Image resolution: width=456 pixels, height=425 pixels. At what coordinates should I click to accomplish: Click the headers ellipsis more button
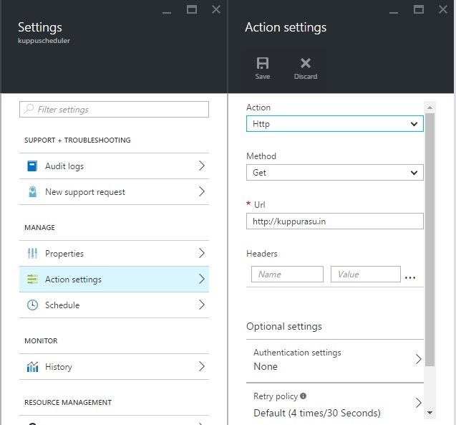coord(410,276)
